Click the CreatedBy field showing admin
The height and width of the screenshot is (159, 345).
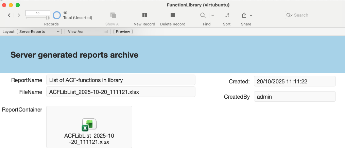click(295, 97)
